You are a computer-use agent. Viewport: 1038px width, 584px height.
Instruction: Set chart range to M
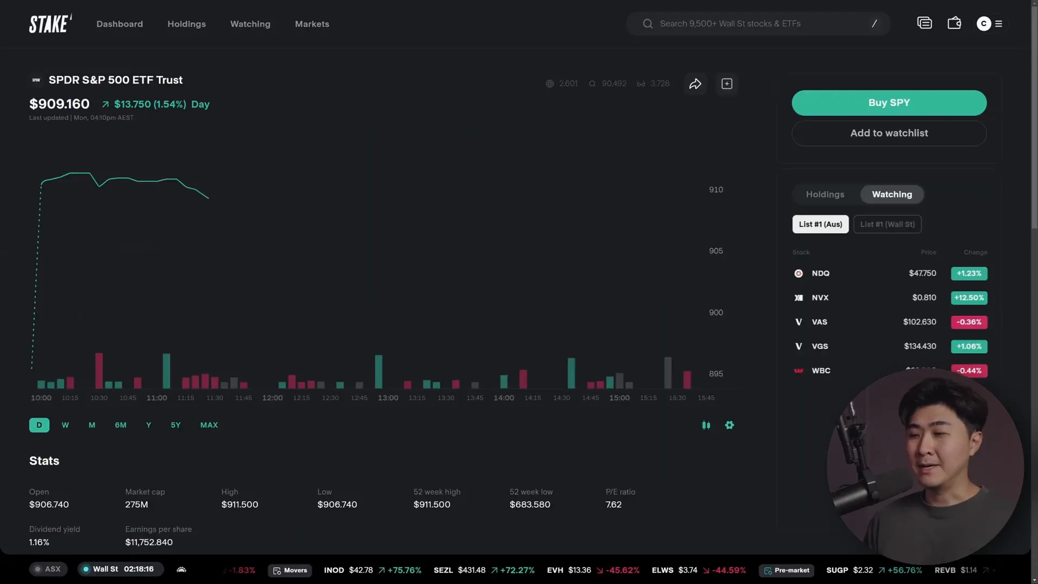pyautogui.click(x=92, y=425)
